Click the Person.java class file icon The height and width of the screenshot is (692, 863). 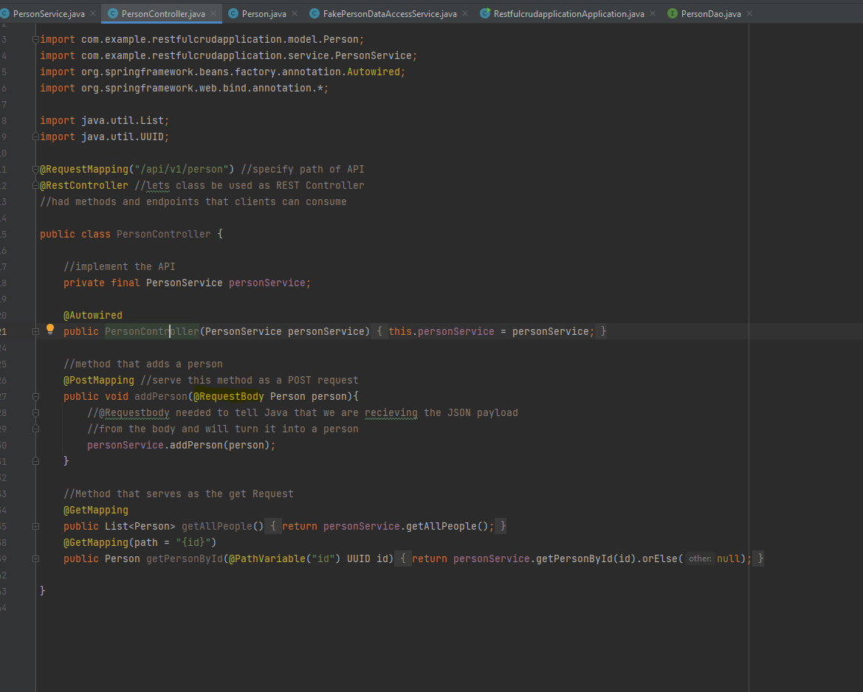point(233,13)
